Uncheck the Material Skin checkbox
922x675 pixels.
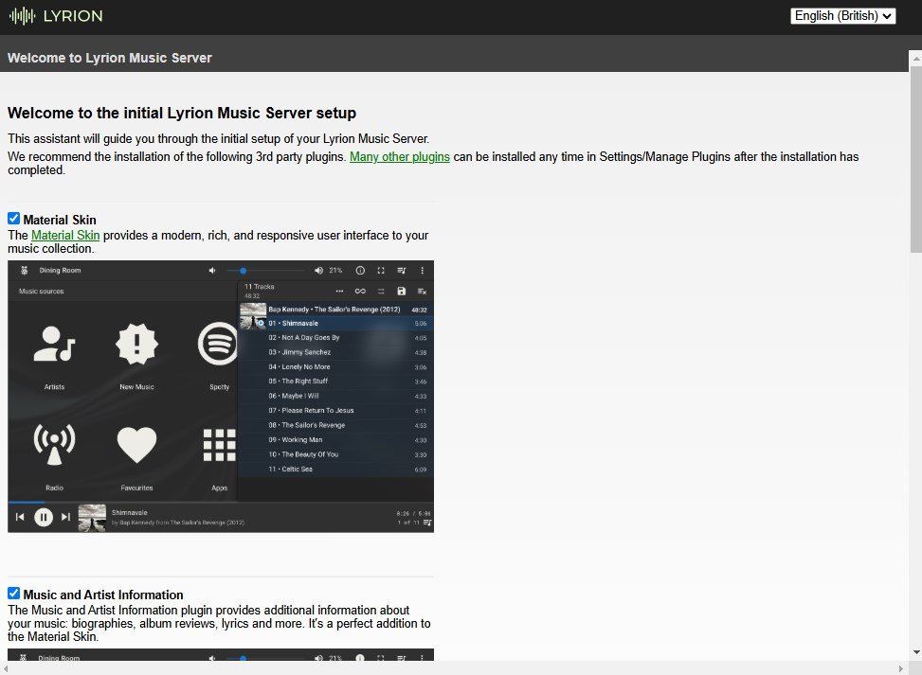tap(13, 219)
